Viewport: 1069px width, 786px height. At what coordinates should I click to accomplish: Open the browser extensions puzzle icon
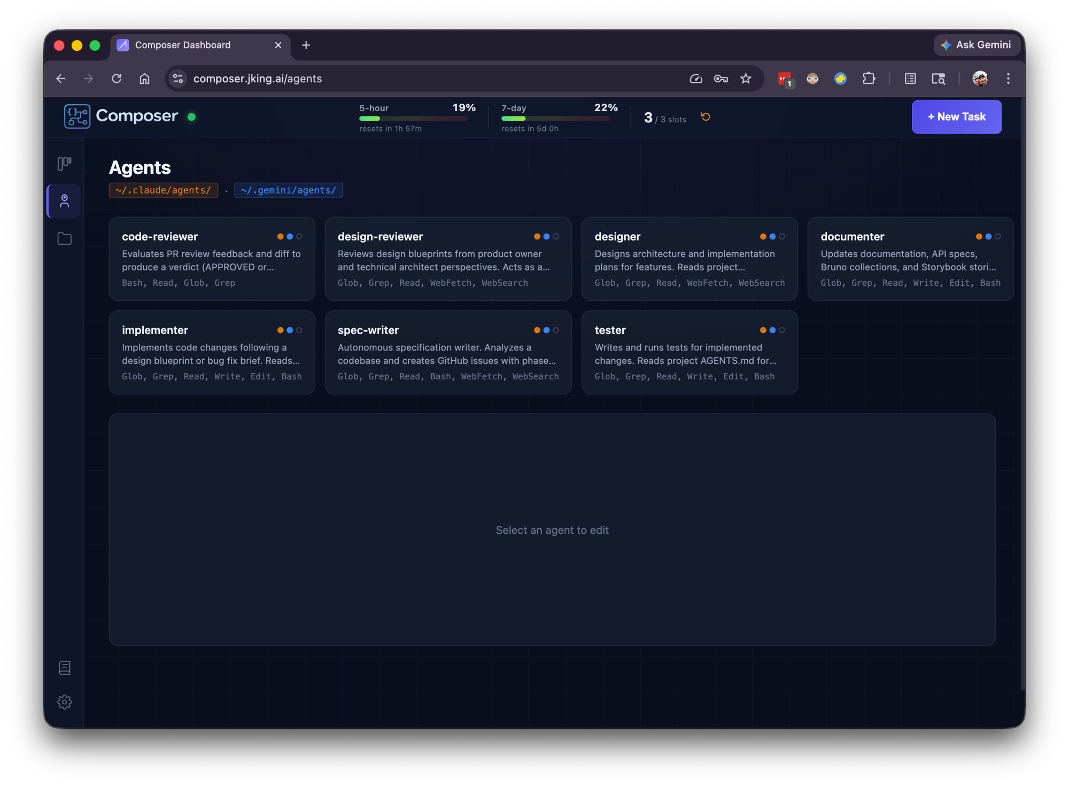coord(869,79)
